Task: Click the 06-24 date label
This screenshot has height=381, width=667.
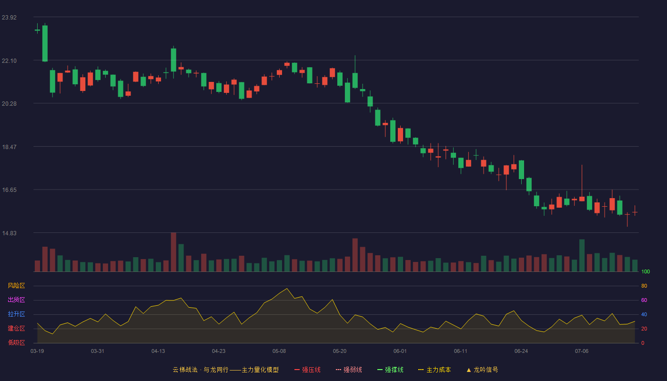Action: point(521,351)
